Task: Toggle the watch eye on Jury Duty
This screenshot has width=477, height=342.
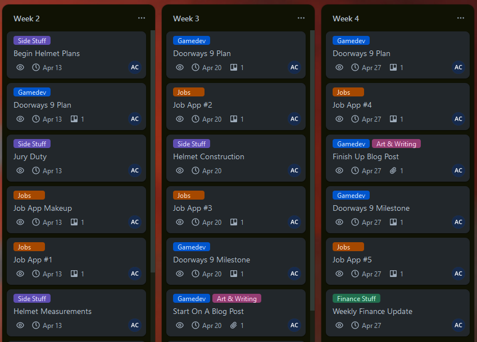Action: click(x=20, y=170)
